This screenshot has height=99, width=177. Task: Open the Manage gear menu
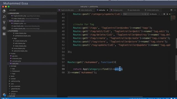[x=4, y=95]
